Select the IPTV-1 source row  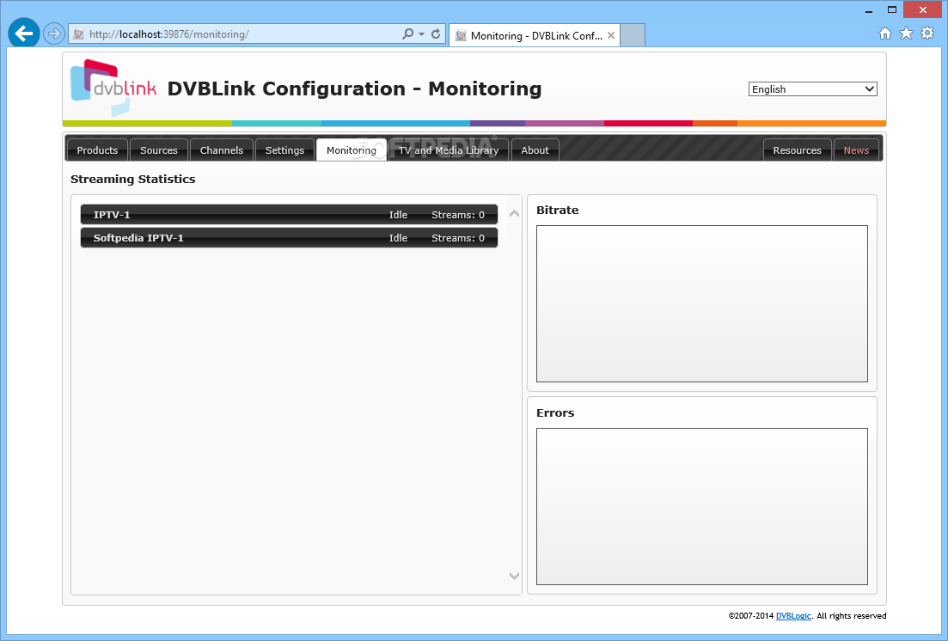(289, 215)
